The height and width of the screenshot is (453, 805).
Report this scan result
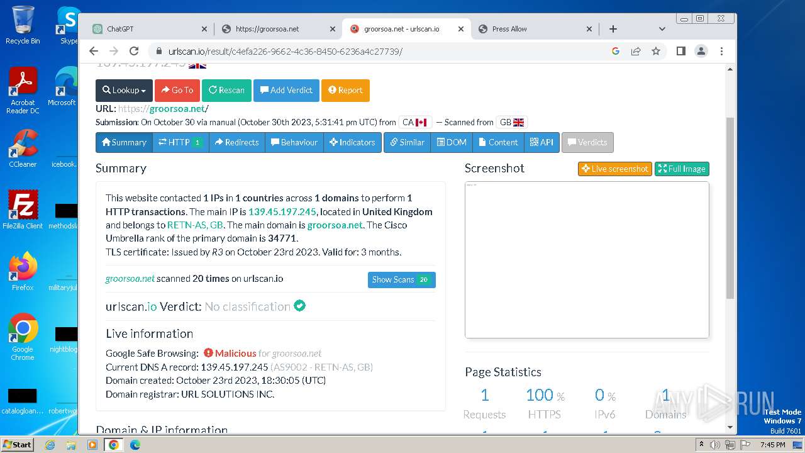pyautogui.click(x=345, y=90)
